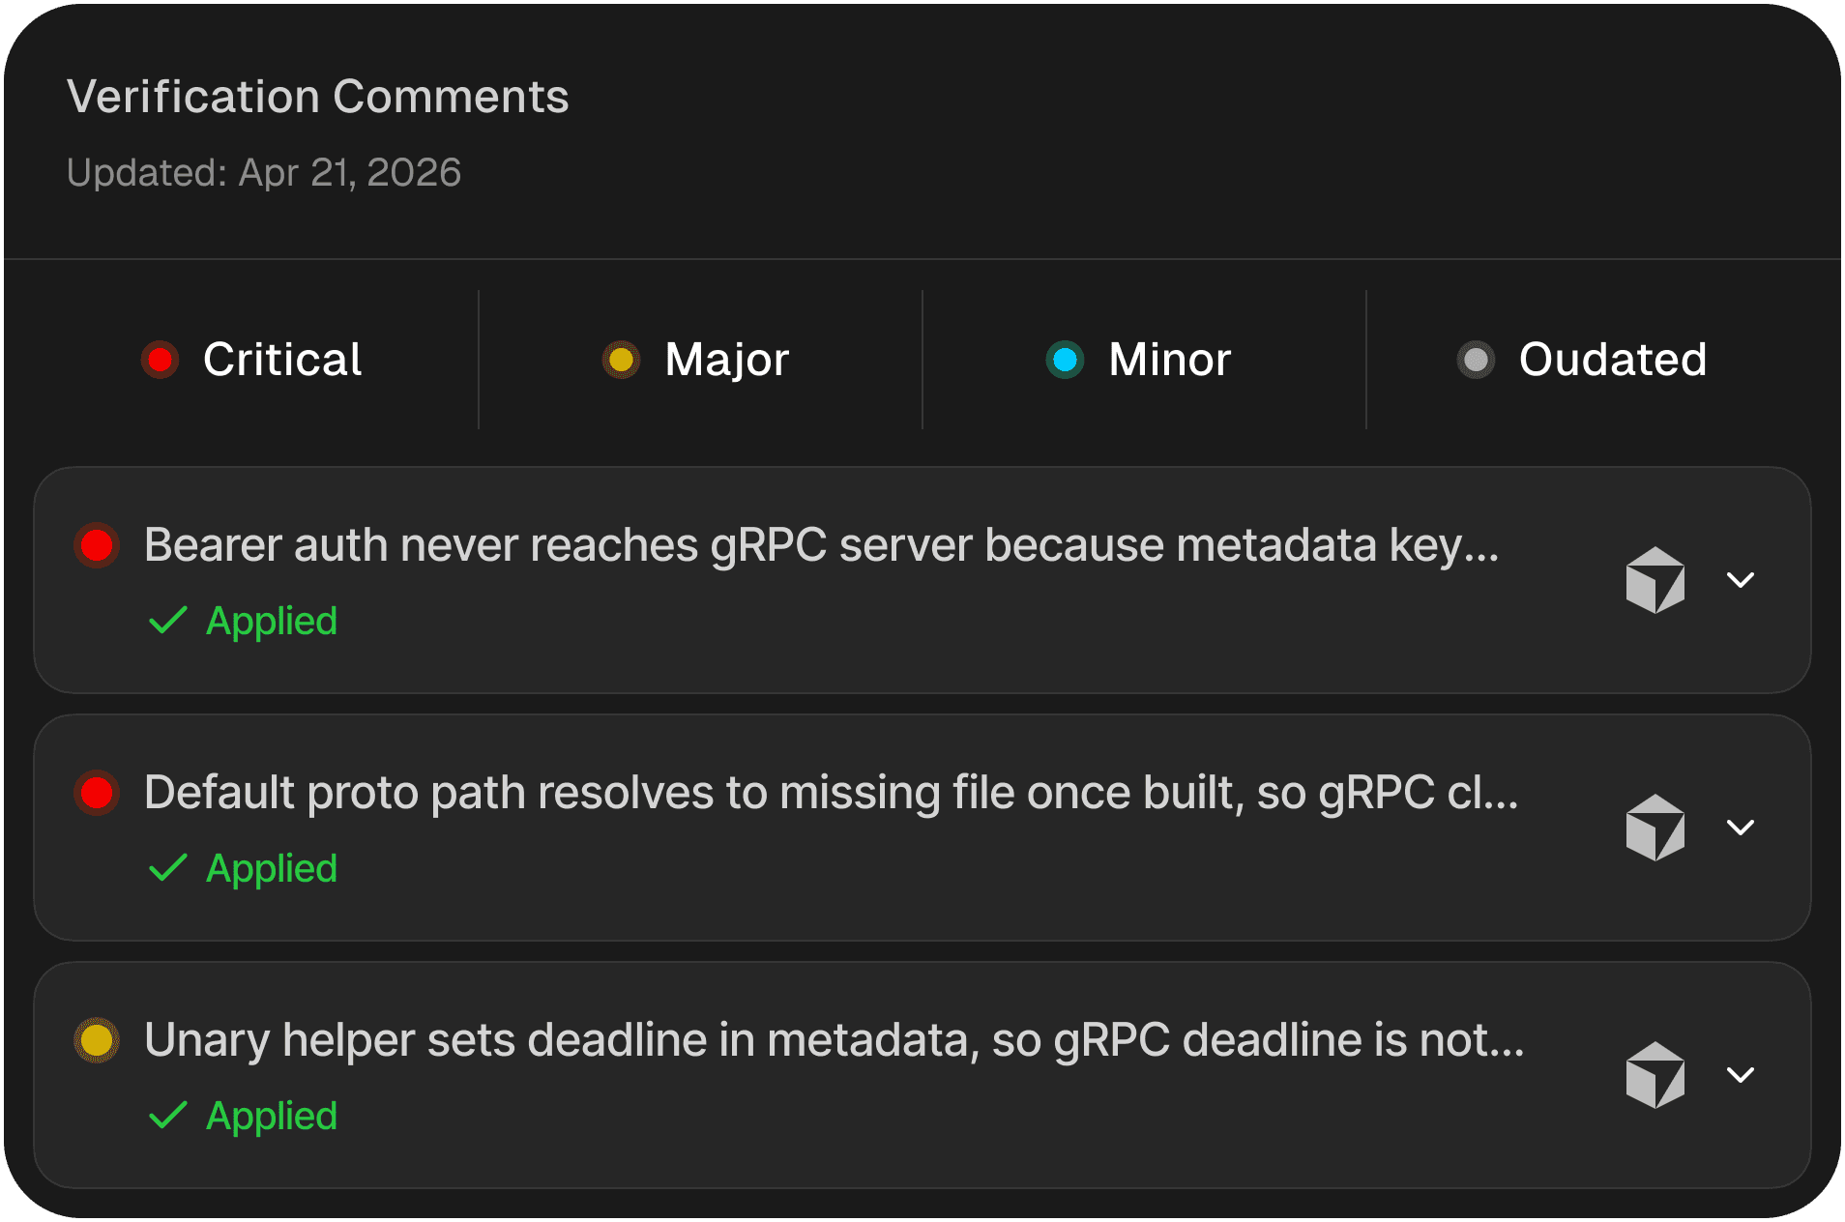Toggle the Major severity filter
Viewport: 1845px width, 1222px height.
point(700,360)
